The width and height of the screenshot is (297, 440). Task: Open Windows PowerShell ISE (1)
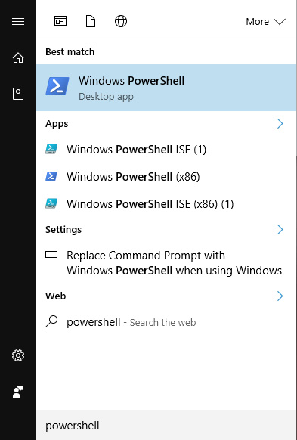click(x=166, y=150)
